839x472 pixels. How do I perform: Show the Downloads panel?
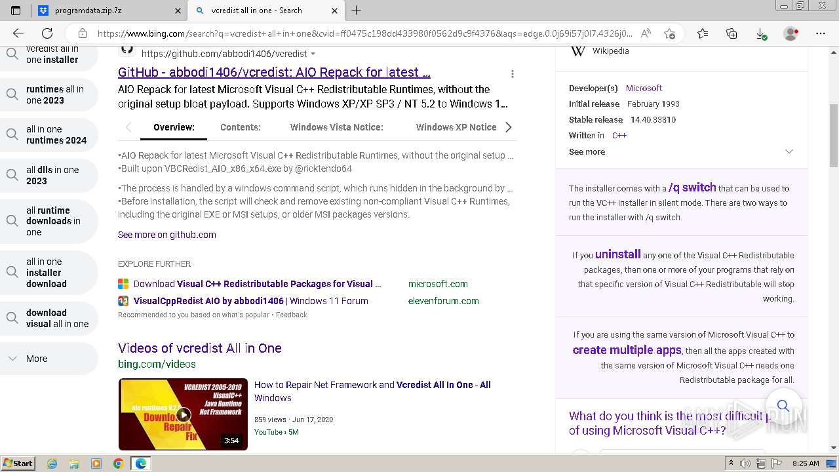coord(761,33)
